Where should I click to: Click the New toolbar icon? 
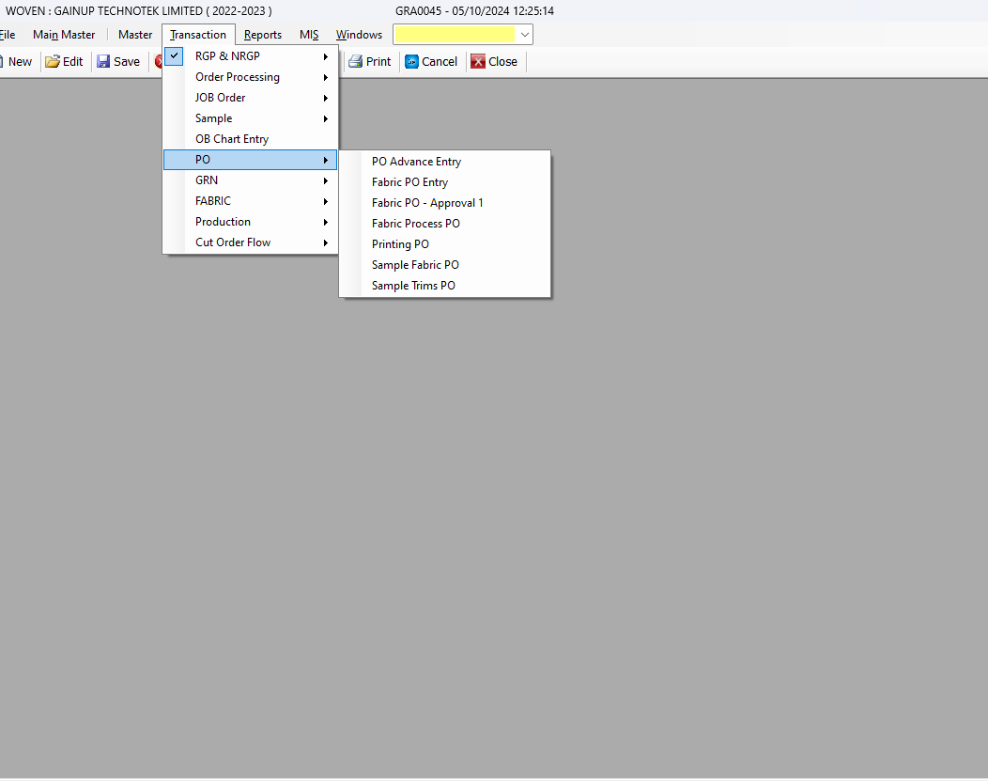click(x=3, y=62)
